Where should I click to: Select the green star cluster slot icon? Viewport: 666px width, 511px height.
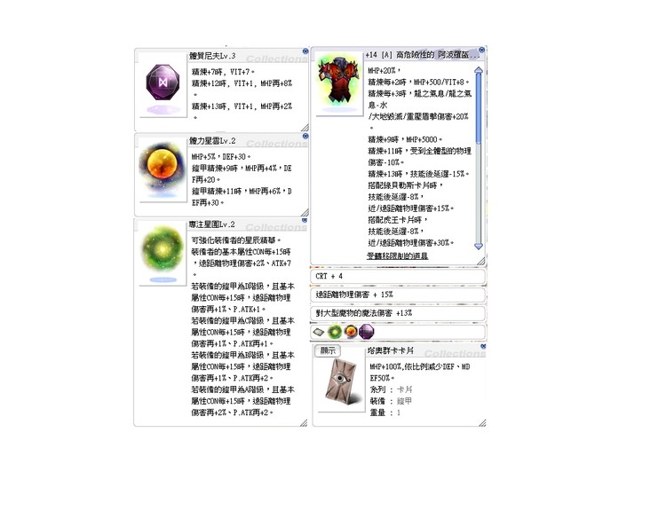(335, 332)
